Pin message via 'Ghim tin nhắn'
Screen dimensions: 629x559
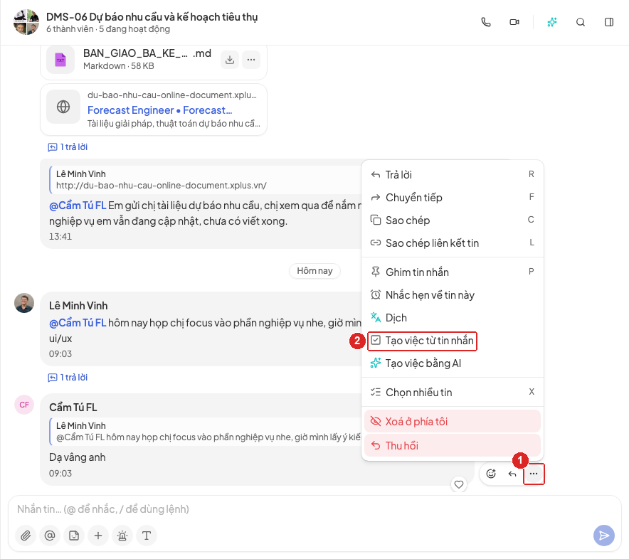pos(453,272)
